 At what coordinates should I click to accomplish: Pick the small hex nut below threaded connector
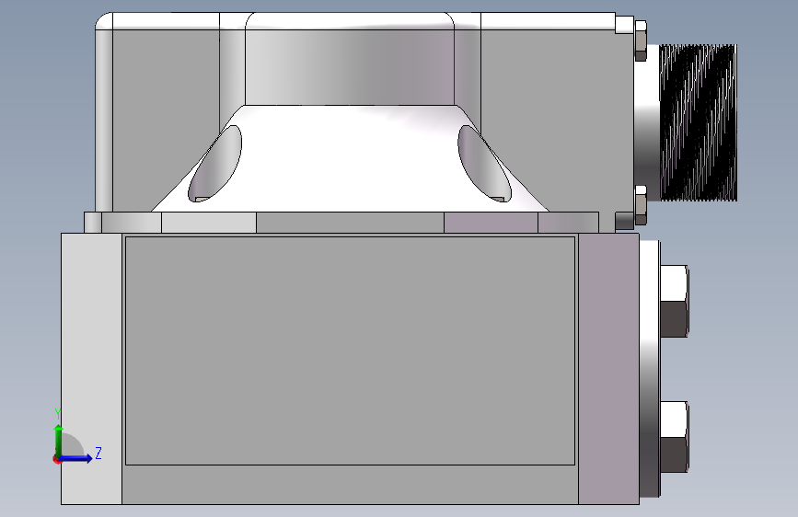(642, 205)
